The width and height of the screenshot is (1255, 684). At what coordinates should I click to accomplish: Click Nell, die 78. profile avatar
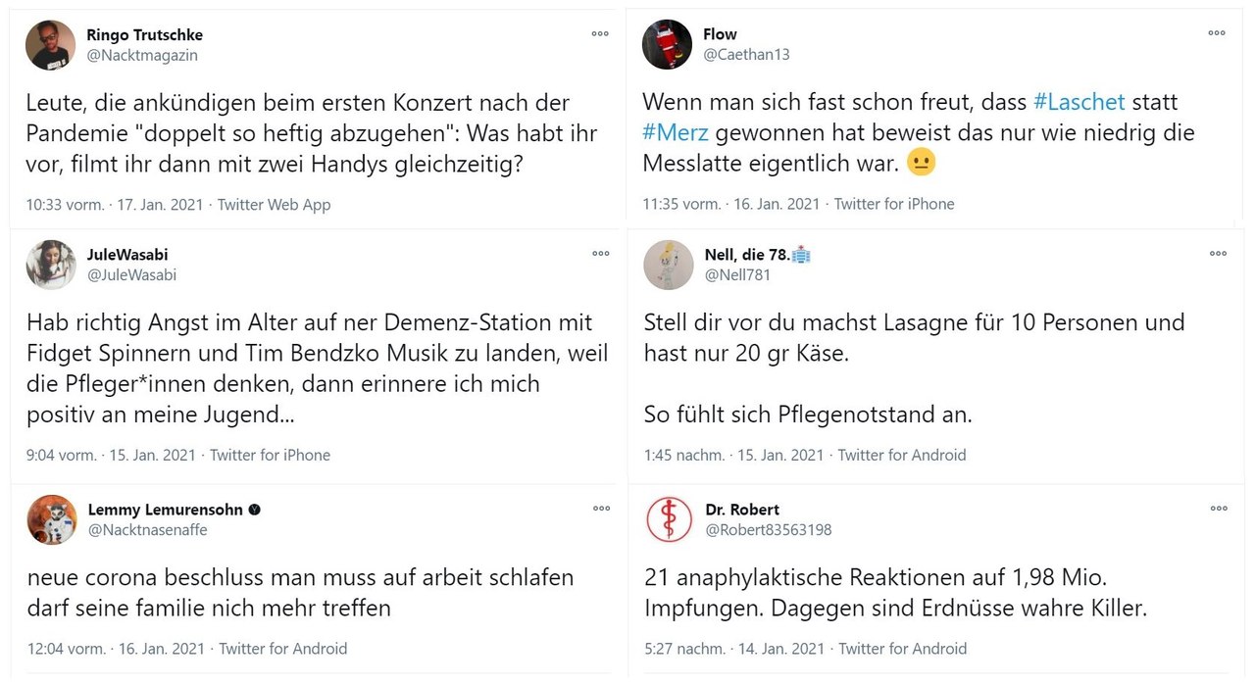(669, 265)
